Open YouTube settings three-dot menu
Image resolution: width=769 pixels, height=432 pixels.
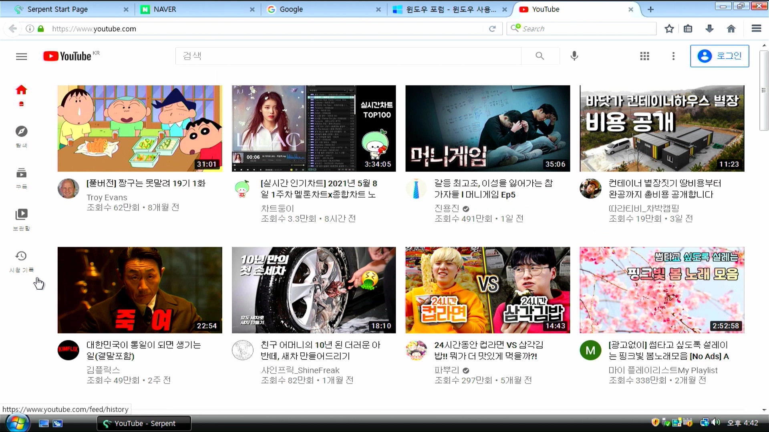(x=673, y=56)
